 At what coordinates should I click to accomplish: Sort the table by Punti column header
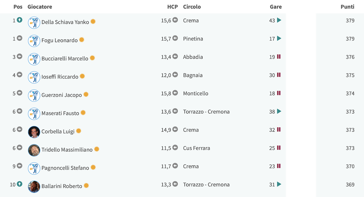(x=348, y=7)
